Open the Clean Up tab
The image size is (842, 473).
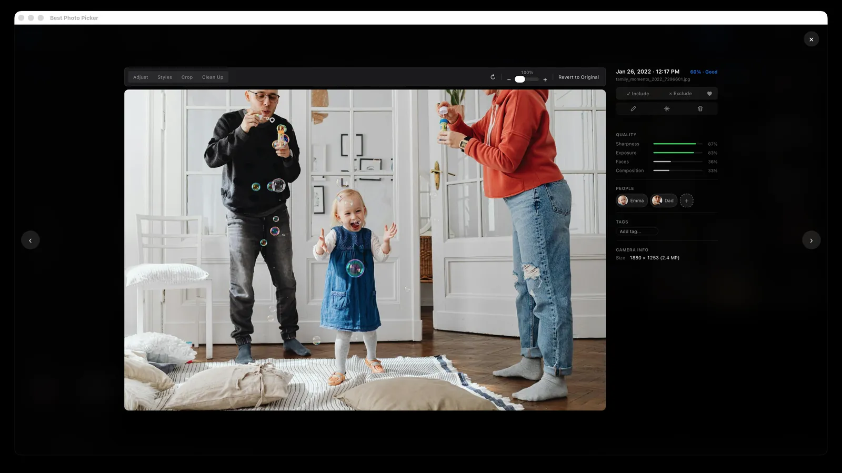[x=213, y=77]
